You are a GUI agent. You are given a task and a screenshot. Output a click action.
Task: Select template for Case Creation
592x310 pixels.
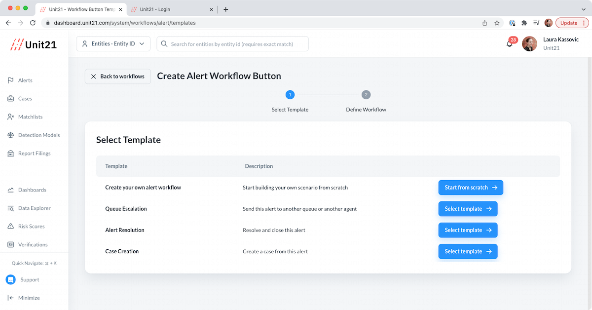(468, 251)
